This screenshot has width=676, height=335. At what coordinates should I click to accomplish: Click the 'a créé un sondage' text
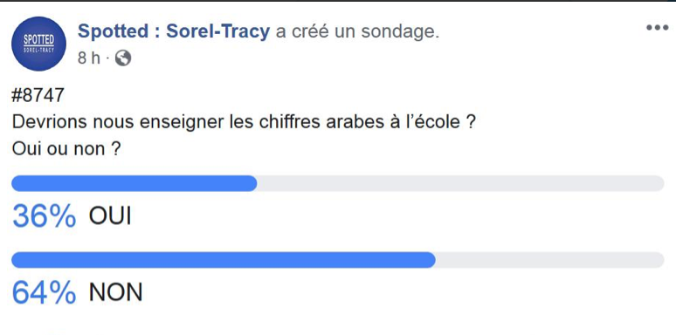click(357, 31)
